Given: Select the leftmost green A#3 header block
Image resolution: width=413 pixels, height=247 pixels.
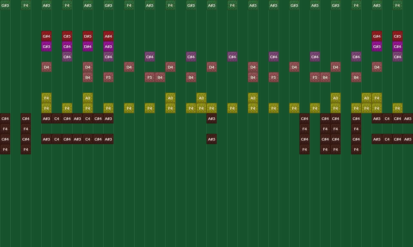Looking at the screenshot, I should point(46,5).
